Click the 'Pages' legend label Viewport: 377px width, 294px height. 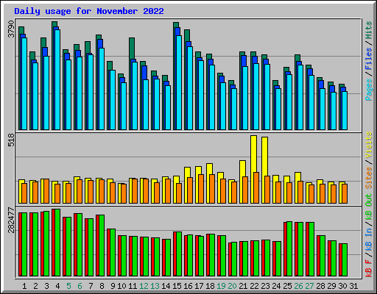point(369,90)
